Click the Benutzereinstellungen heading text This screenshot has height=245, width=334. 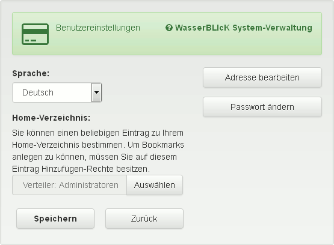98,28
